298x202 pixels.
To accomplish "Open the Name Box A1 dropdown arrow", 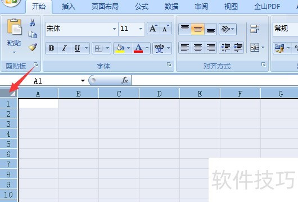I will (83, 81).
